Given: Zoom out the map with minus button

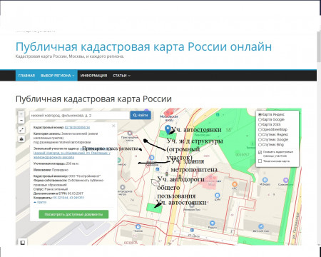Looking at the screenshot, I should point(21,121).
